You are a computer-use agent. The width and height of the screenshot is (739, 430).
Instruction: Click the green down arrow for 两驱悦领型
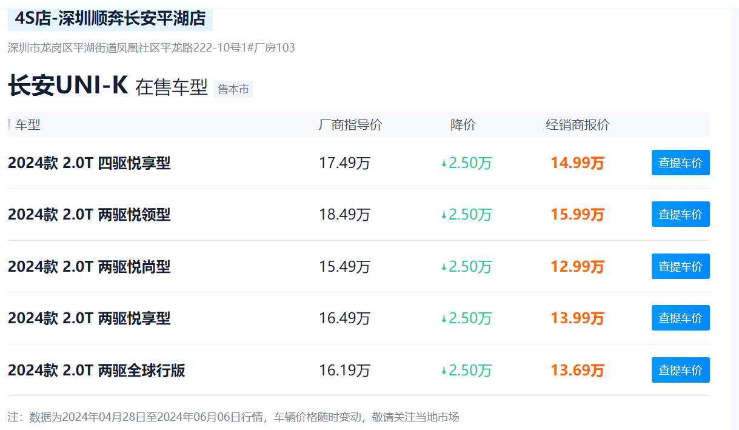(x=444, y=215)
